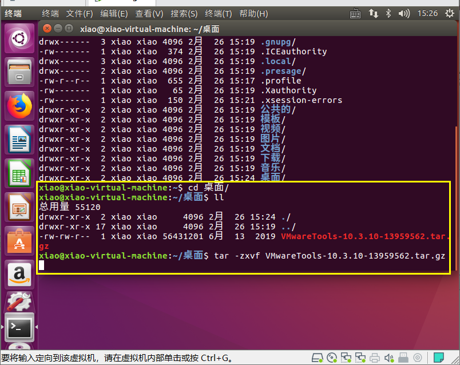The image size is (460, 365).
Task: Open LibreOffice Calc from dock
Action: click(x=19, y=173)
